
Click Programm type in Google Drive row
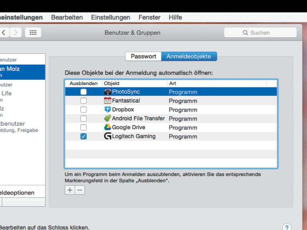click(x=183, y=128)
